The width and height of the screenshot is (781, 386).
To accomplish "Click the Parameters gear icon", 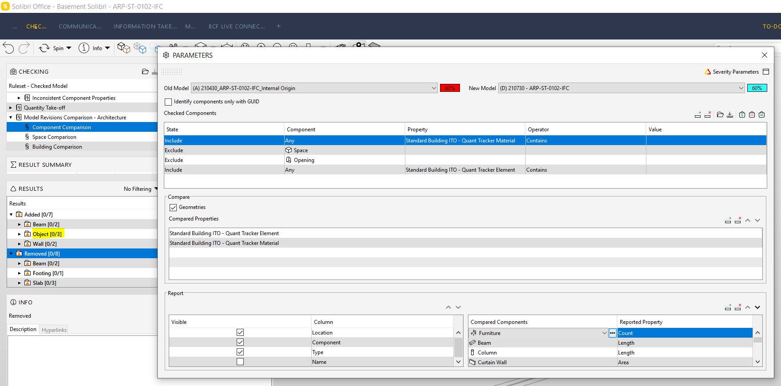I will click(x=166, y=55).
